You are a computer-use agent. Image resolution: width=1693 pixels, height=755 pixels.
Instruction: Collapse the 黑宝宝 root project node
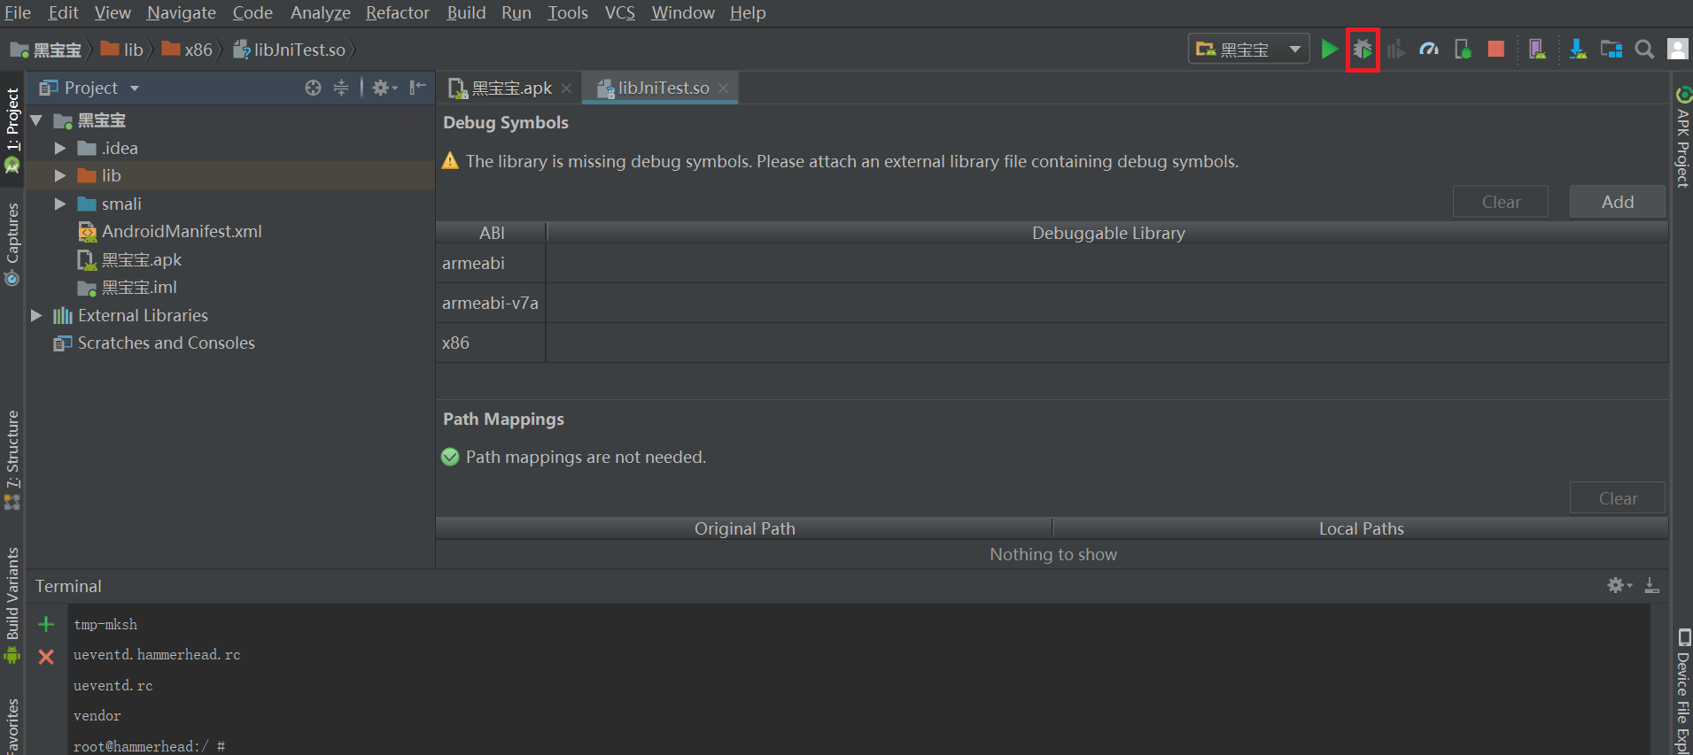(36, 120)
